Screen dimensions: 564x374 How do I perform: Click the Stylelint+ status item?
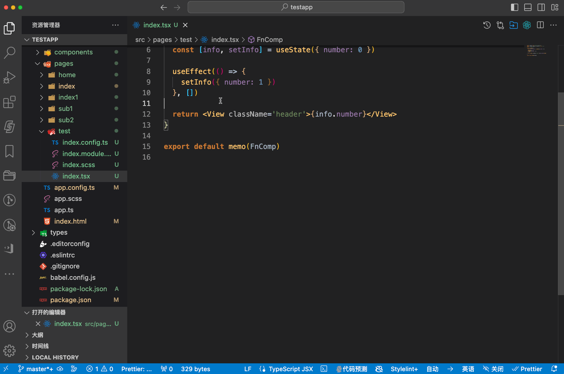click(404, 369)
